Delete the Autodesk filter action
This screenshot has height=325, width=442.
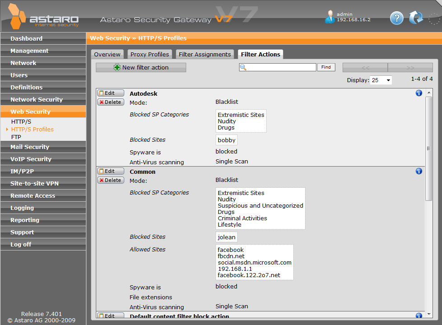(110, 102)
